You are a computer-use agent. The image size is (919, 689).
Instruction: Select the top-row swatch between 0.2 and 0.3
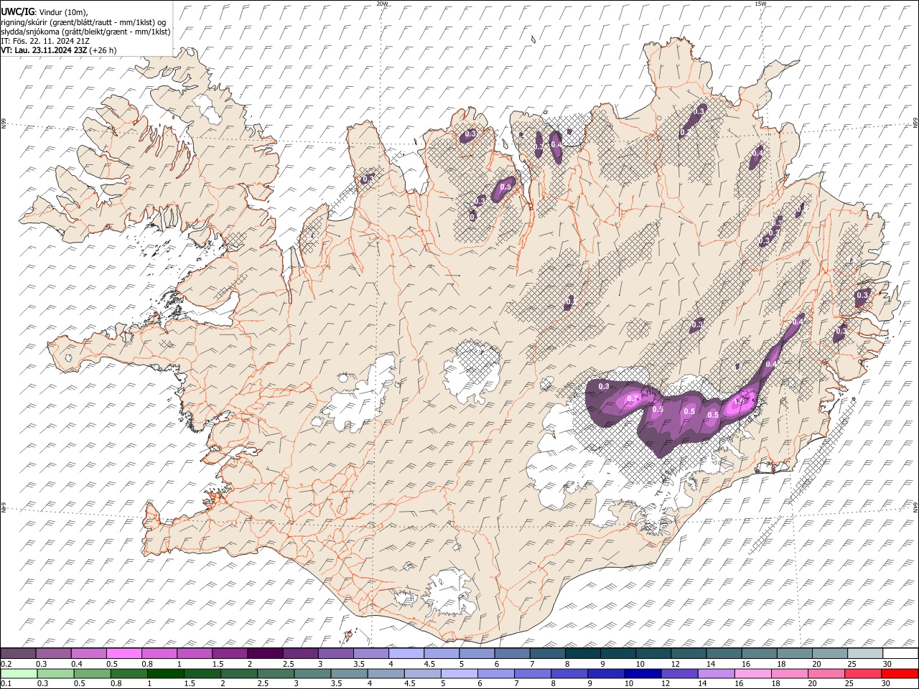(18, 654)
